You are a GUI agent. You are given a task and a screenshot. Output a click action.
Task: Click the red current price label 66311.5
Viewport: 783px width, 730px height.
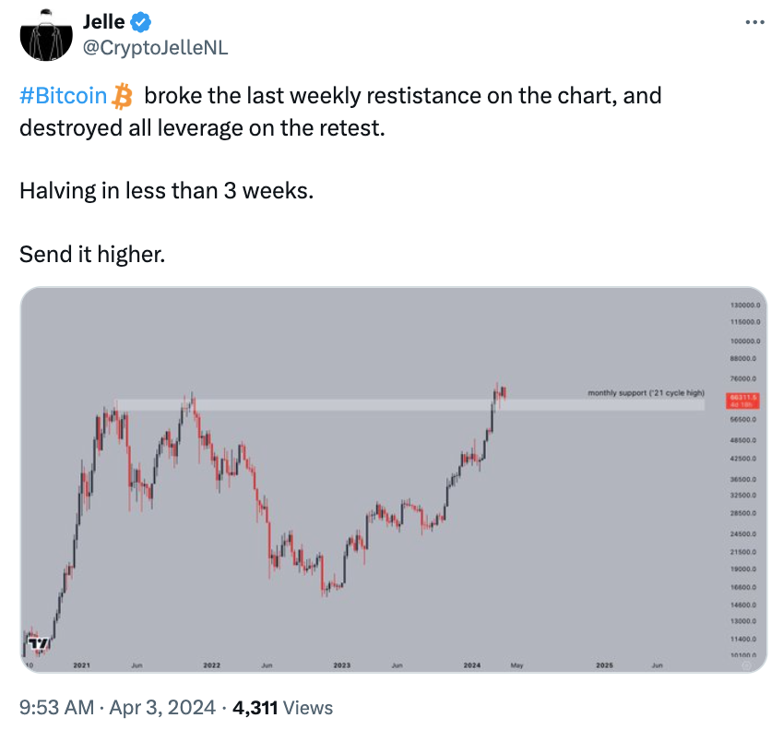pyautogui.click(x=742, y=401)
